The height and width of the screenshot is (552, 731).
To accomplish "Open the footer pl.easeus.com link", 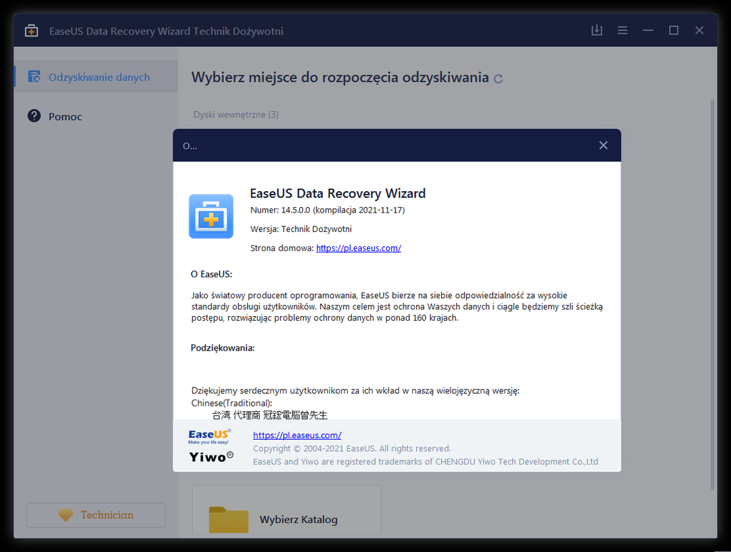I will tap(297, 435).
